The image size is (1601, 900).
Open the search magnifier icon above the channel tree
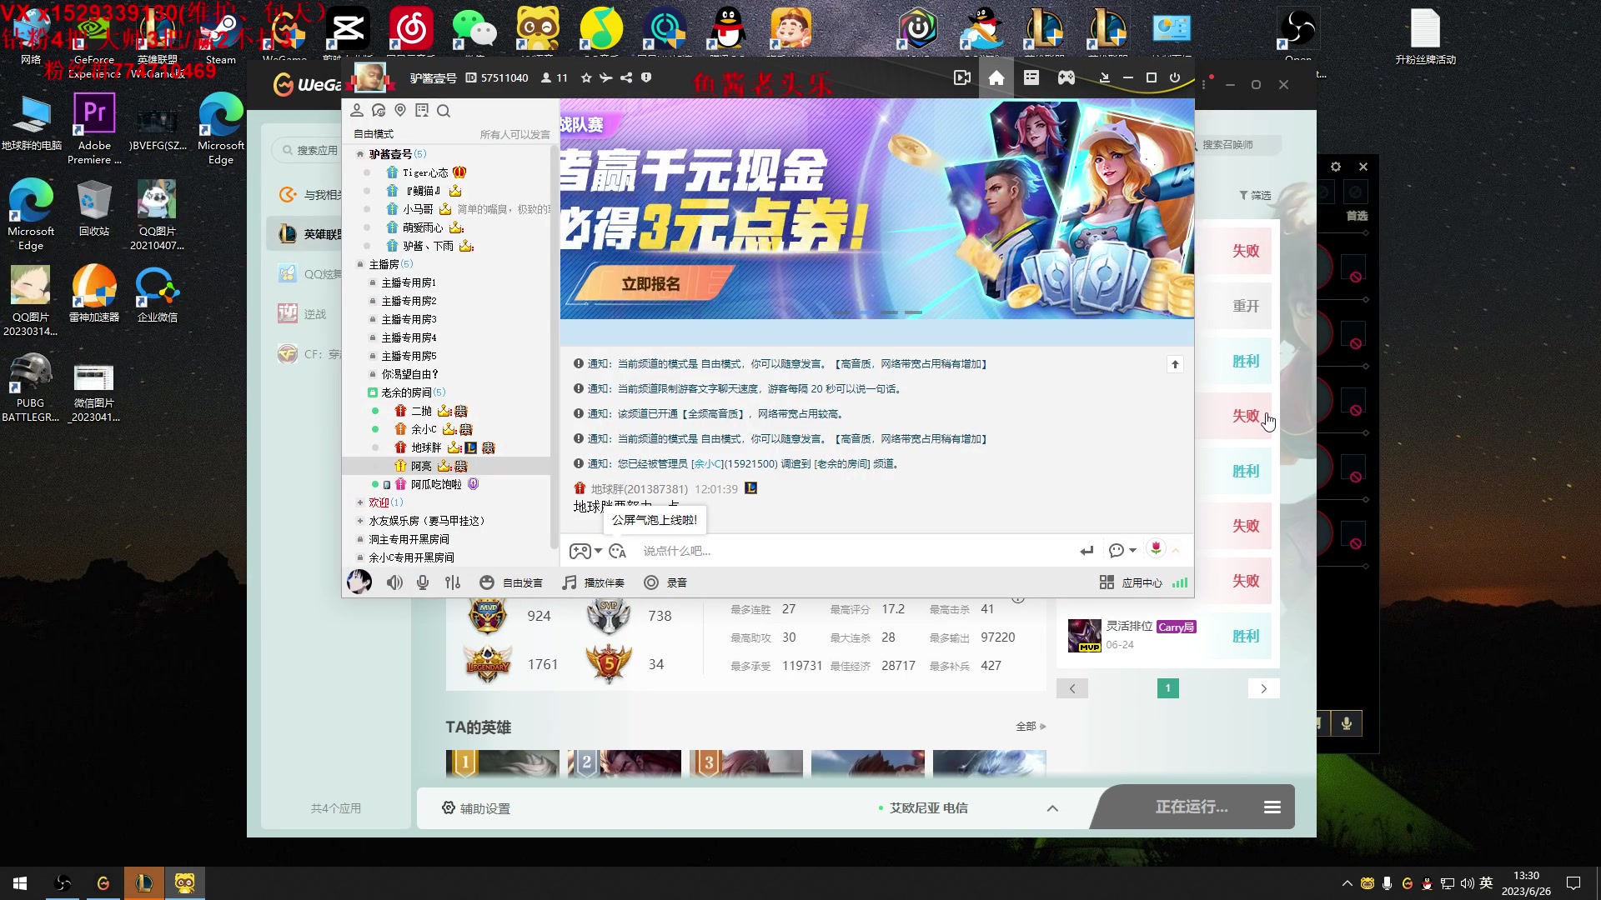[x=444, y=111]
